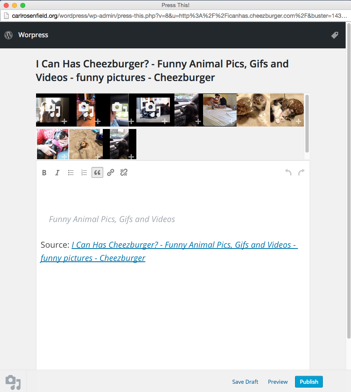Add the person in car thumbnail
351x392 pixels.
119,110
